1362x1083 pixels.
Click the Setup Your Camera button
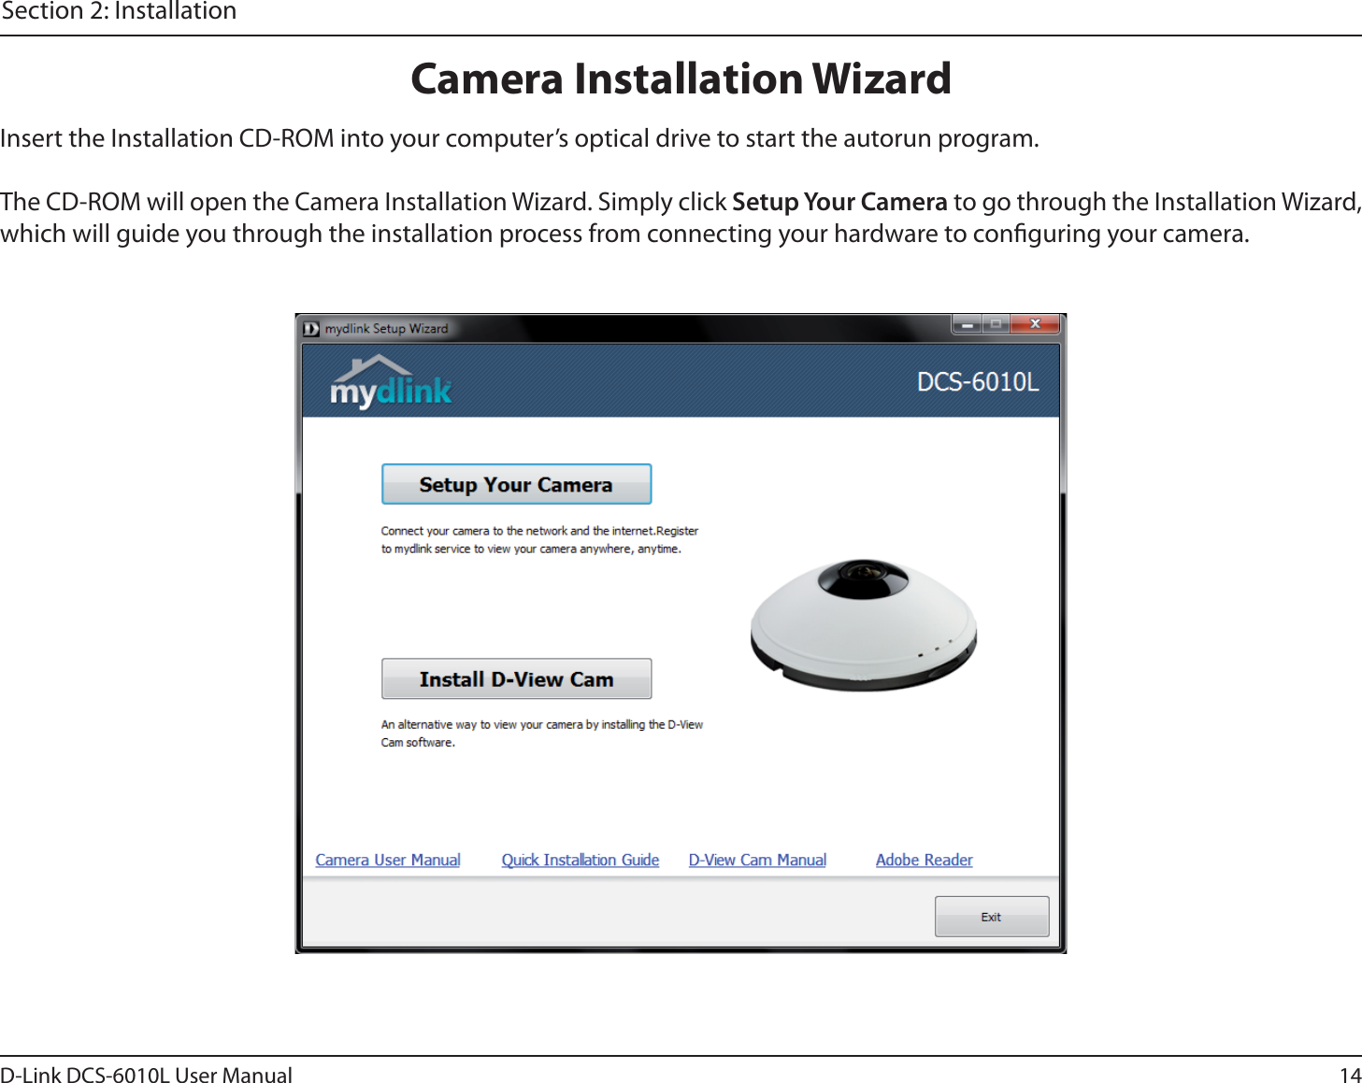(516, 484)
